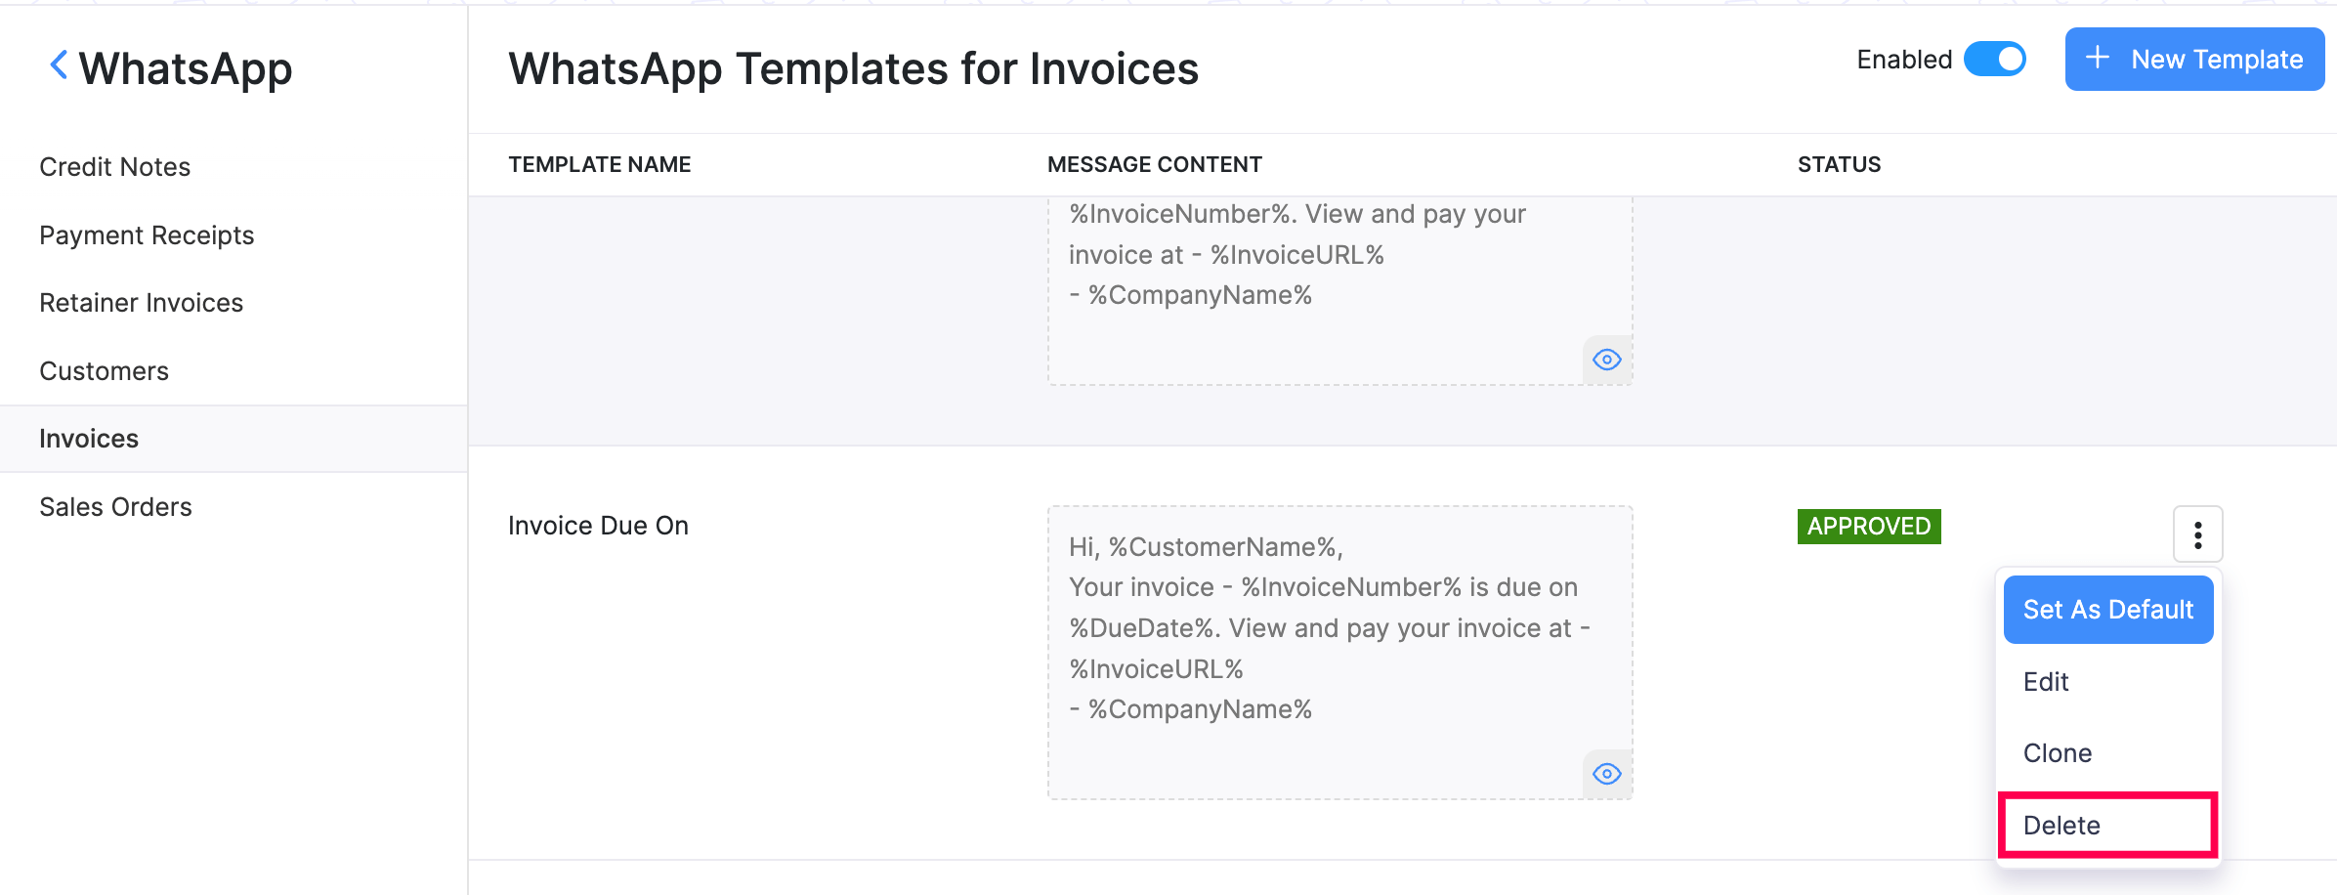
Task: Select Edit in the template menu
Action: click(2046, 682)
